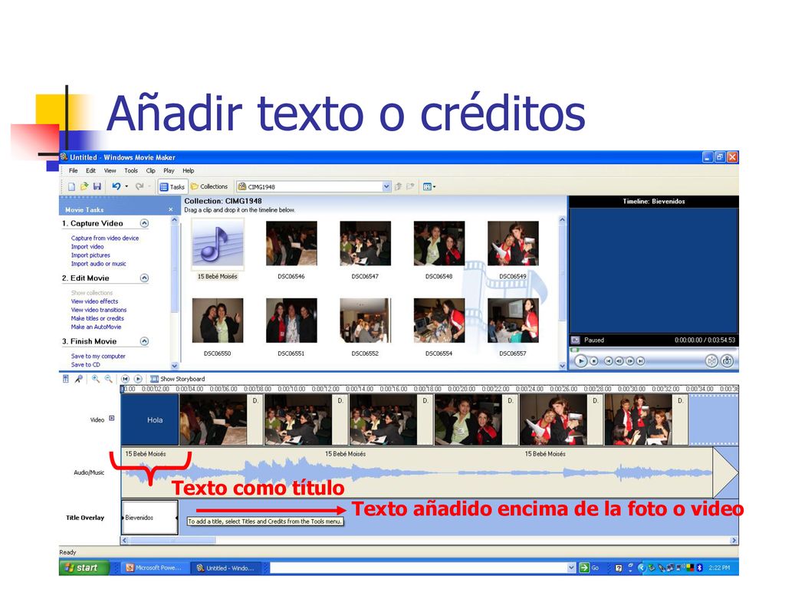Click Make an AutoMovie link

[96, 327]
